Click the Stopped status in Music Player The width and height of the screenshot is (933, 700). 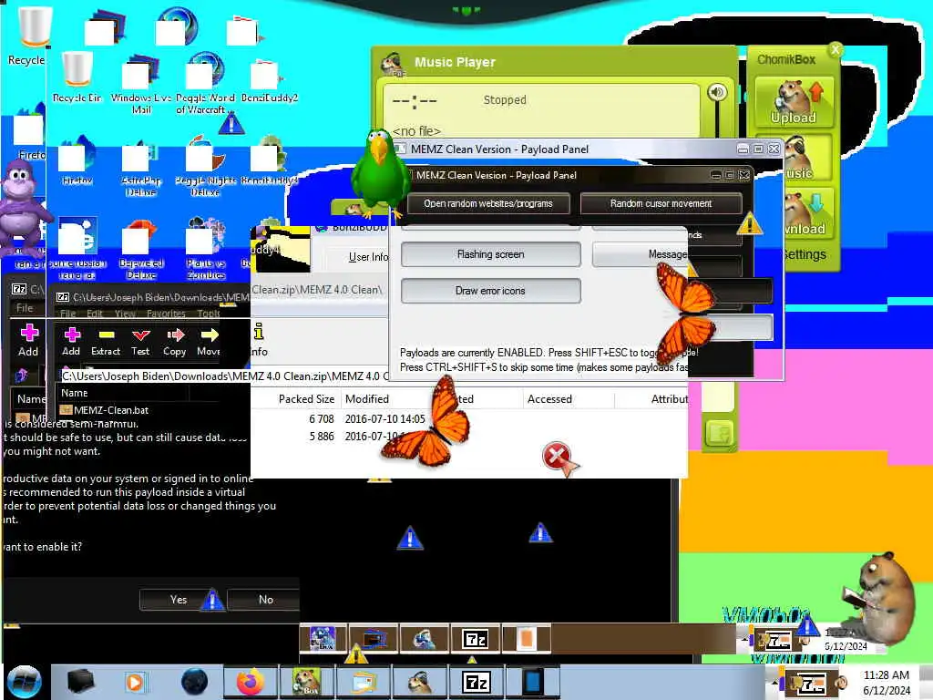505,99
